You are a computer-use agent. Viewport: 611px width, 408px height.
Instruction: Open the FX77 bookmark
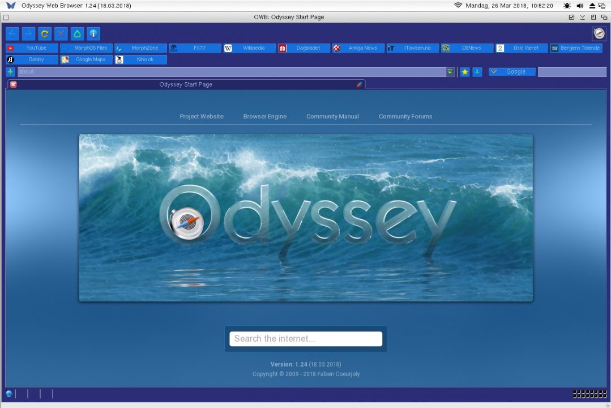tap(195, 48)
